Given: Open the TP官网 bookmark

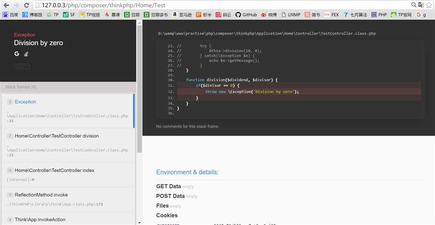Looking at the screenshot, I should 401,15.
